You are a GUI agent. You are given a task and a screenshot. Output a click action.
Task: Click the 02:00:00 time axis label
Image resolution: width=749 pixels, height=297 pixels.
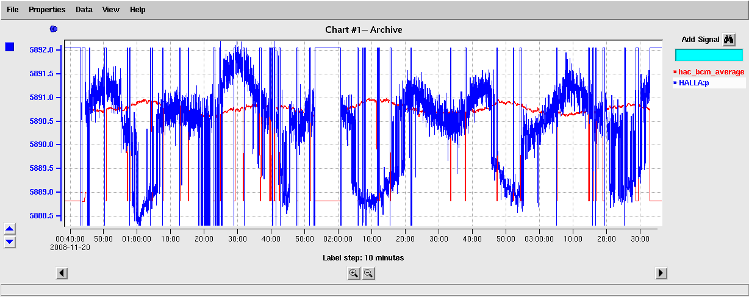(x=338, y=239)
